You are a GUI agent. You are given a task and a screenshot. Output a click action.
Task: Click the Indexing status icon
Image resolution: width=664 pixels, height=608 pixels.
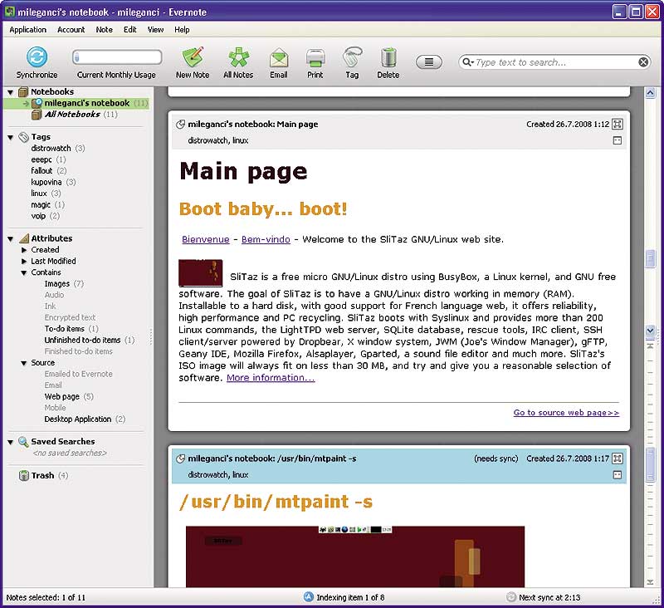(309, 597)
